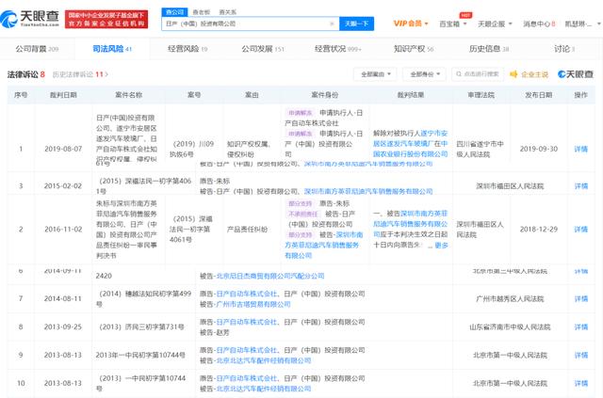Open 详情 for row 10 dated 2013-08-13
Screen dimensions: 603x398
pos(580,383)
